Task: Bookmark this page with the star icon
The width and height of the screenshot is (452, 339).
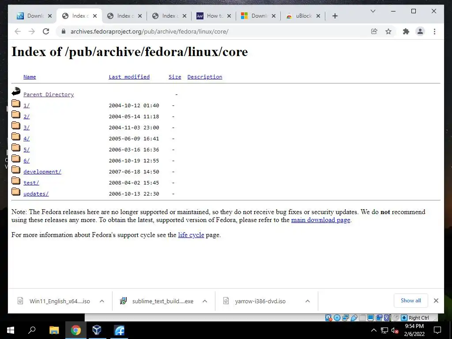Action: (x=388, y=31)
